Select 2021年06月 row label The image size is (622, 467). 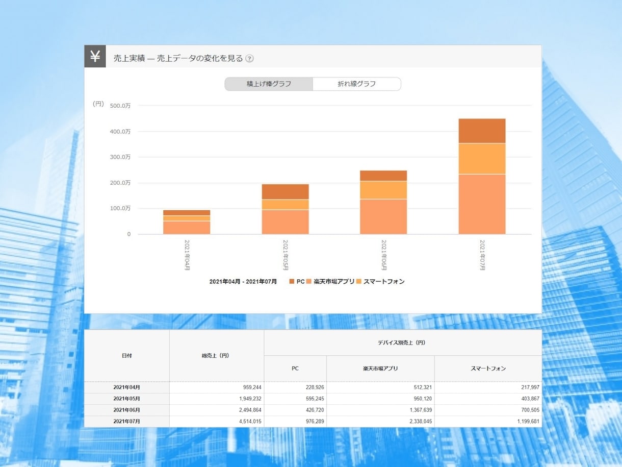tap(127, 410)
